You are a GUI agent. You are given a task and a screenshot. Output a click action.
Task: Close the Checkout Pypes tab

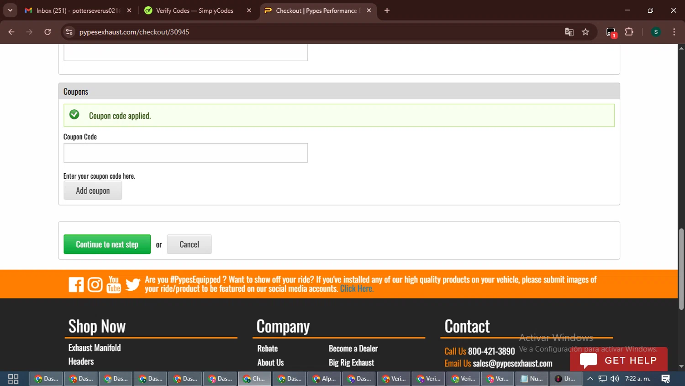point(369,10)
